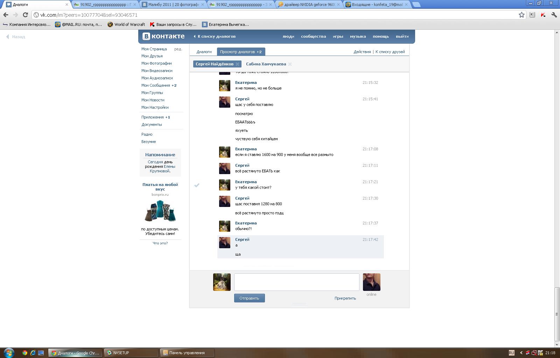
Task: Switch to NVSETUP taskbar window
Action: tap(132, 353)
